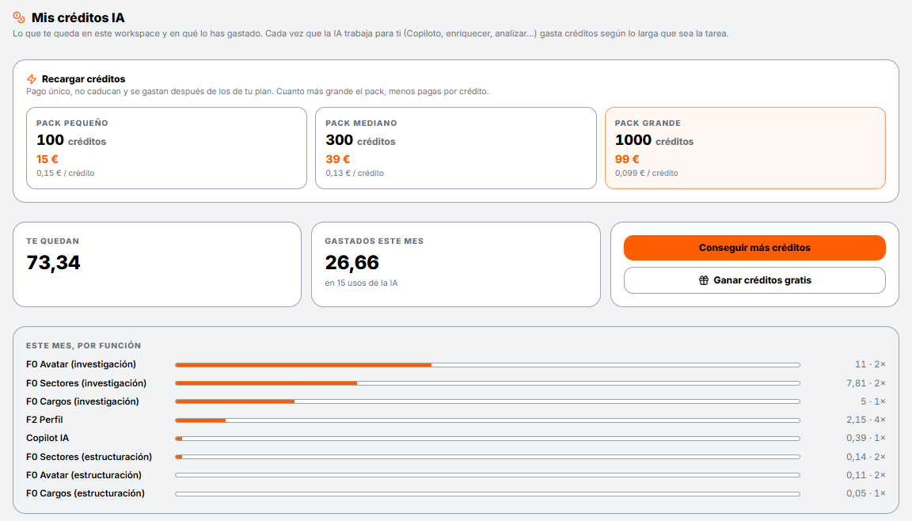912x521 pixels.
Task: Select the Pack Pequeño 100 créditos card
Action: pyautogui.click(x=166, y=148)
